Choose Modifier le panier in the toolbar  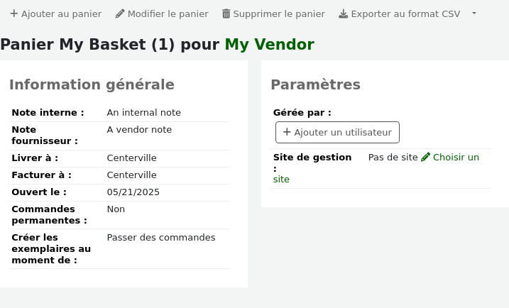(168, 13)
